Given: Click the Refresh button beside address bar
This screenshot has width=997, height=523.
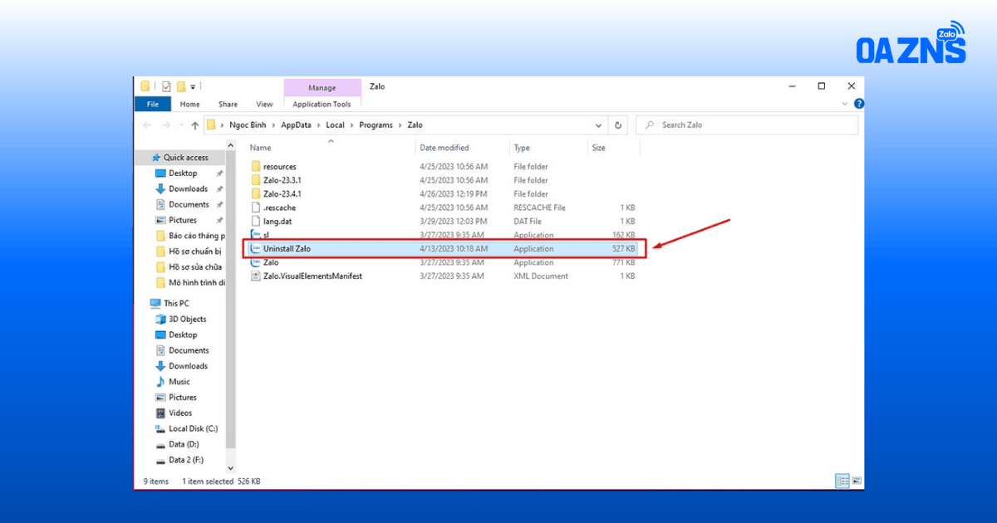Looking at the screenshot, I should (618, 125).
